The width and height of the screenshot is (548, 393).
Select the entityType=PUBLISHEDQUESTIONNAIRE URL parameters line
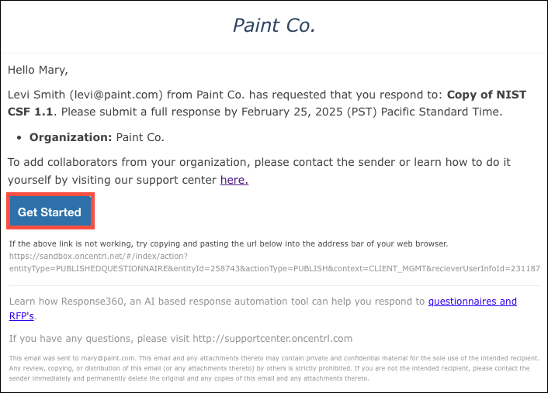click(x=274, y=269)
